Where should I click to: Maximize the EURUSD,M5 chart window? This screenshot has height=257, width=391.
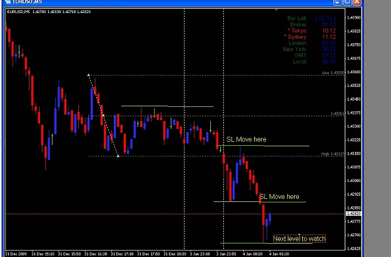pos(347,3)
